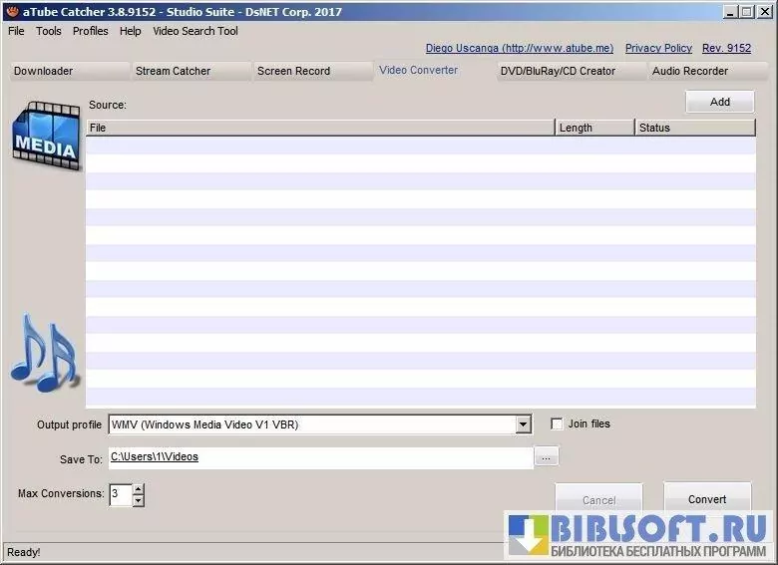Go to the Screen Record tab

pyautogui.click(x=293, y=71)
